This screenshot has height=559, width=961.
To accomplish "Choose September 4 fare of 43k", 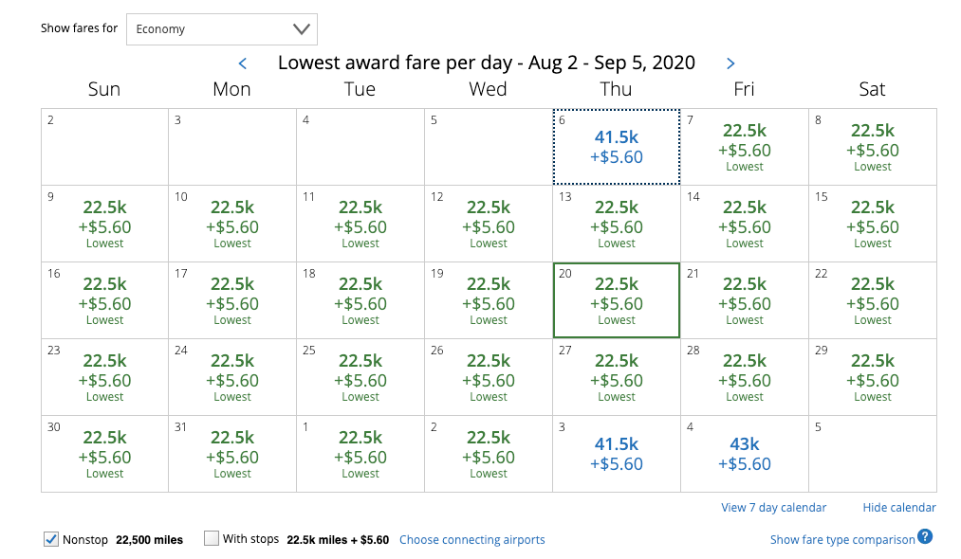I will click(745, 454).
